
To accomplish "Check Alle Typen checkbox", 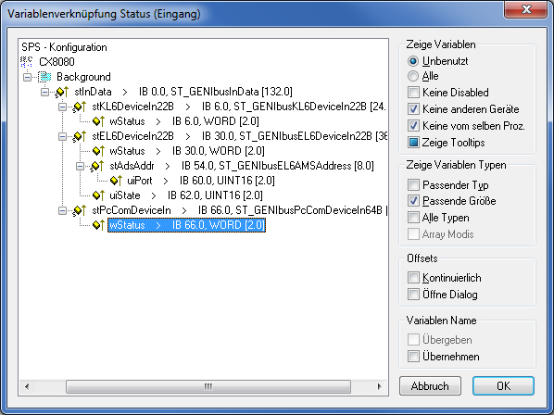I will (413, 217).
